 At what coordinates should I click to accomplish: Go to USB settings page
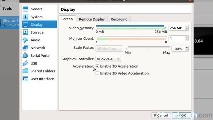coord(39,63)
